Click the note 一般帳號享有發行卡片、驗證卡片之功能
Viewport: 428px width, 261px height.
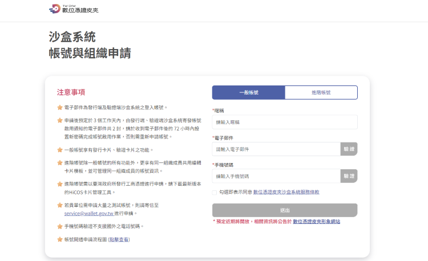point(108,150)
